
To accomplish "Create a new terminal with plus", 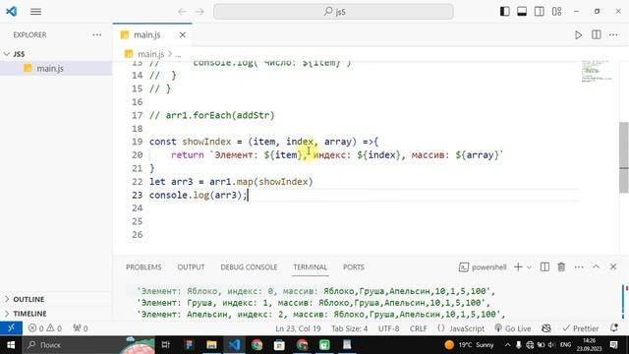I will (518, 266).
